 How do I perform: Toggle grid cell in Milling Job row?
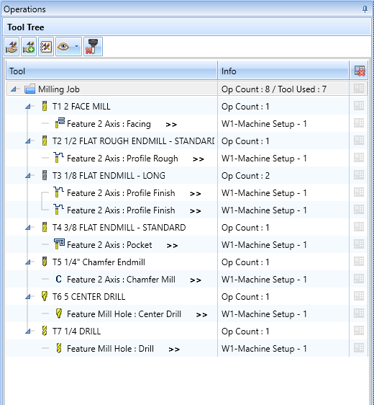point(359,89)
